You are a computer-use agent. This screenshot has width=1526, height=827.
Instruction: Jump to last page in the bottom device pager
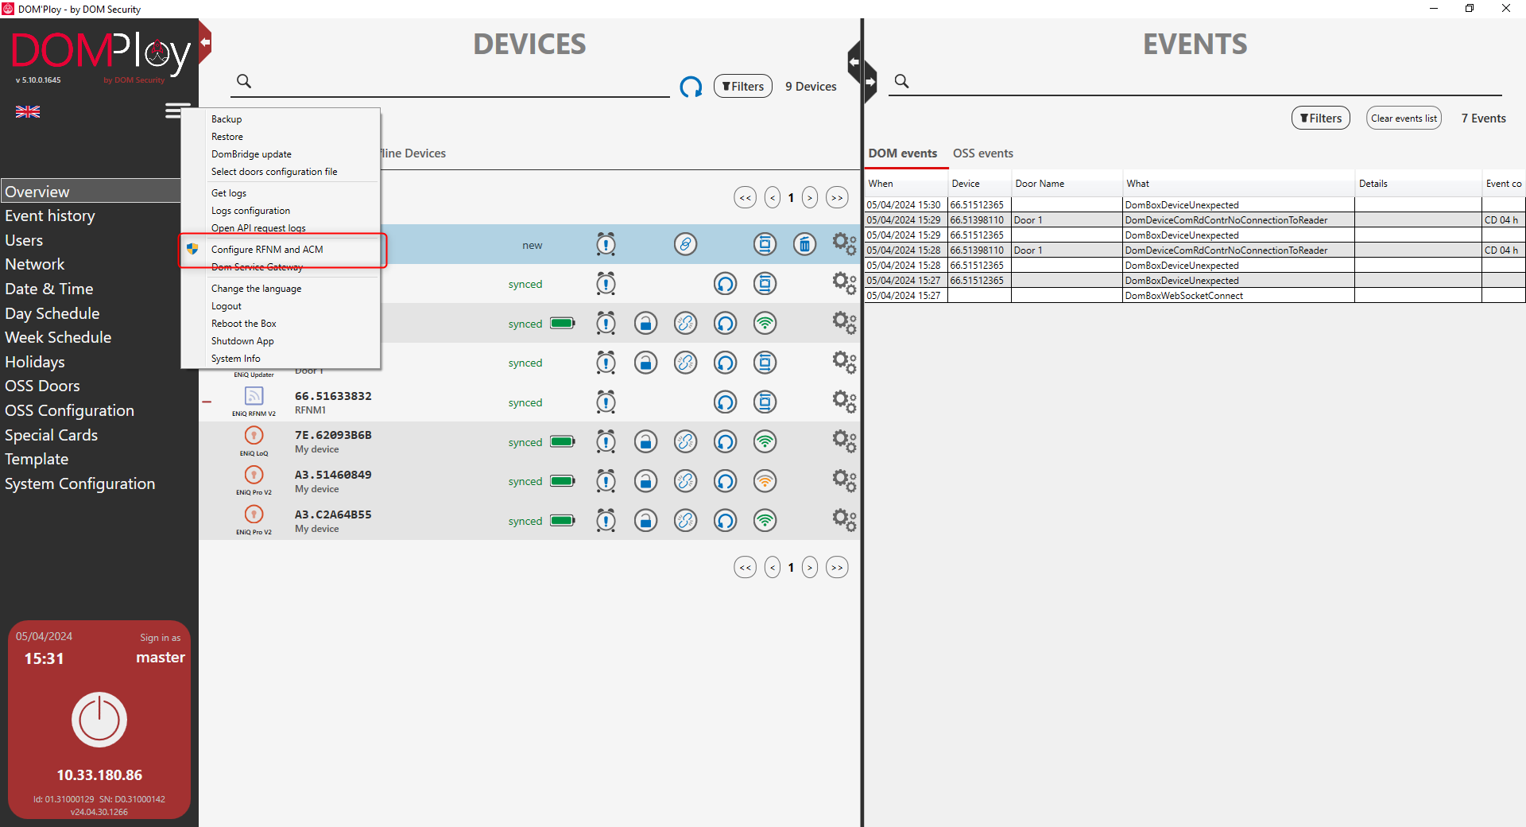[837, 568]
